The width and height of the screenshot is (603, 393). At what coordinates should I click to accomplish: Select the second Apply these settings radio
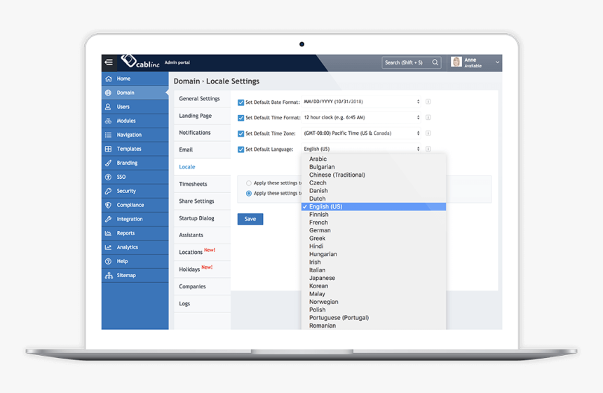tap(249, 193)
